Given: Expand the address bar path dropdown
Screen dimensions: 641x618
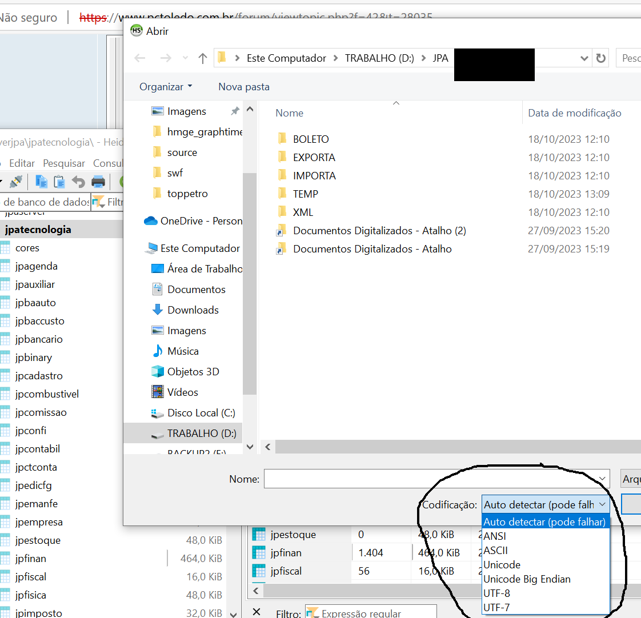Looking at the screenshot, I should 584,58.
